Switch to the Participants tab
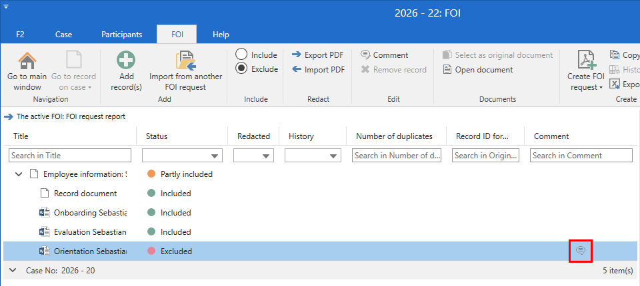Screen dimensions: 640x286 tap(121, 34)
